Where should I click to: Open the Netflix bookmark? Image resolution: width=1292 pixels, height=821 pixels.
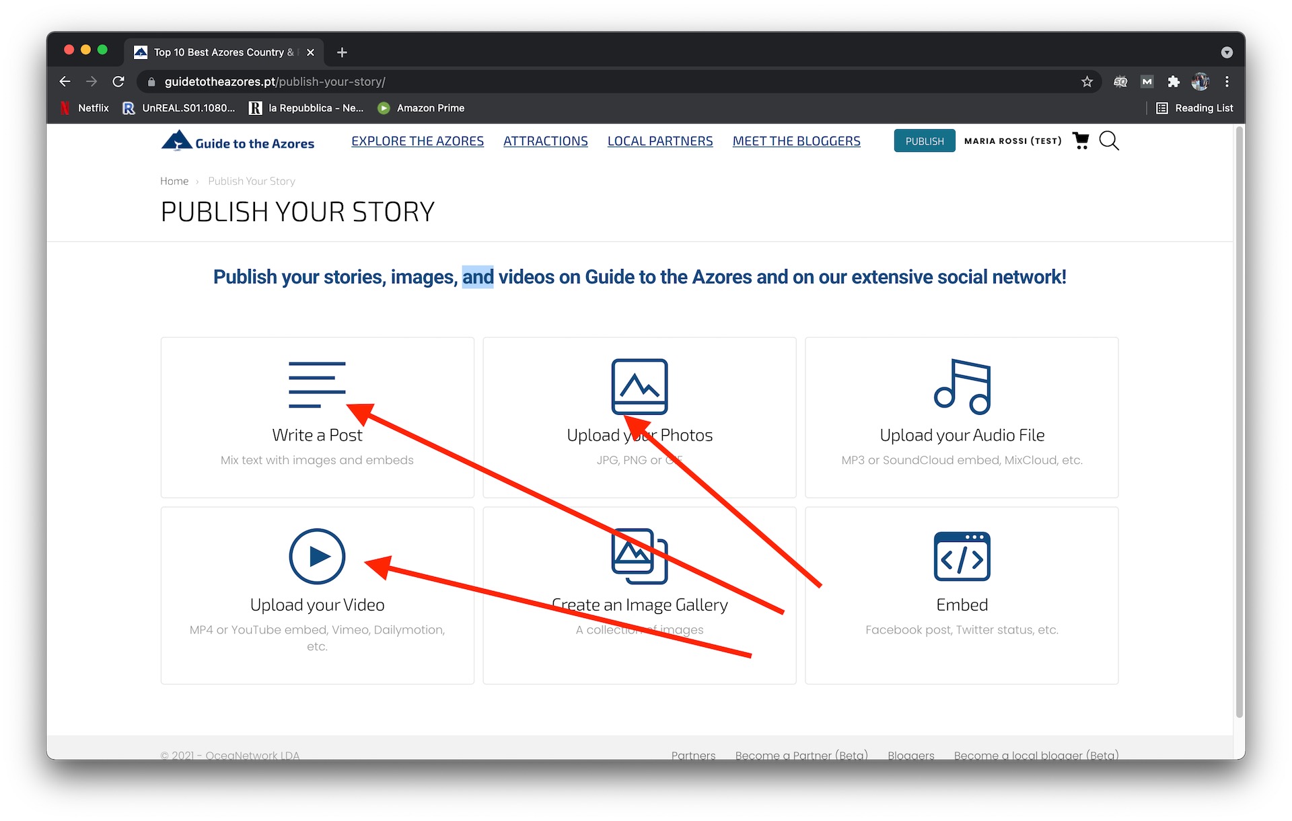(84, 108)
